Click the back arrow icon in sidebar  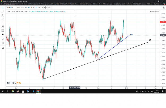click(3, 34)
